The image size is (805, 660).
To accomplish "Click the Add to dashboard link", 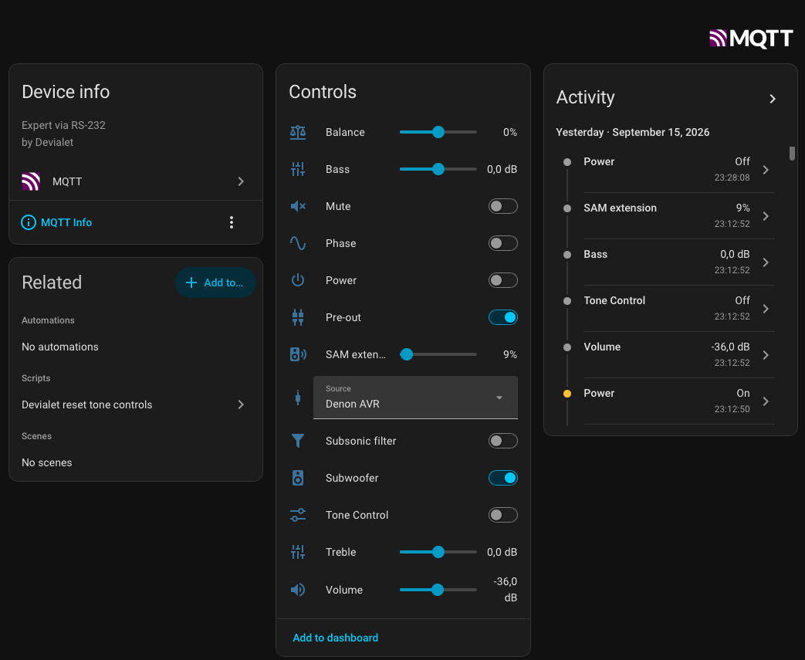I will 335,638.
